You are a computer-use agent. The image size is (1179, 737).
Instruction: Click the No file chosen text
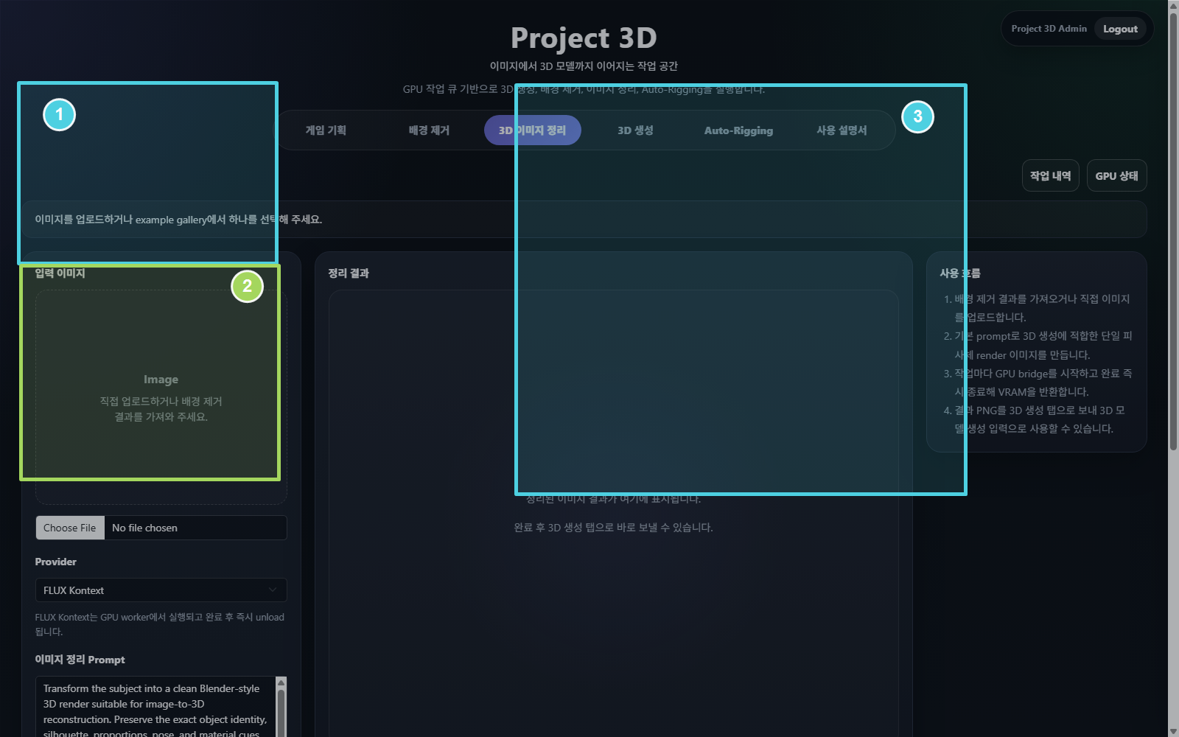[144, 528]
